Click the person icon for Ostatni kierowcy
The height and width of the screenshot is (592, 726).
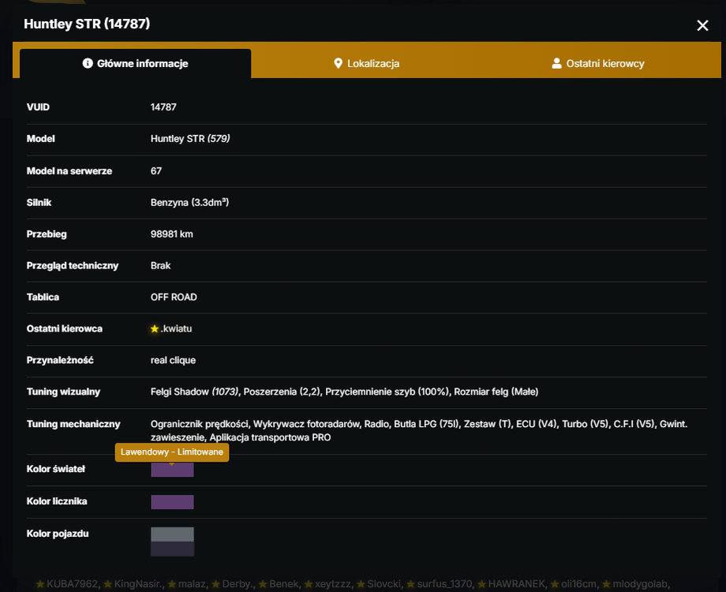coord(556,63)
